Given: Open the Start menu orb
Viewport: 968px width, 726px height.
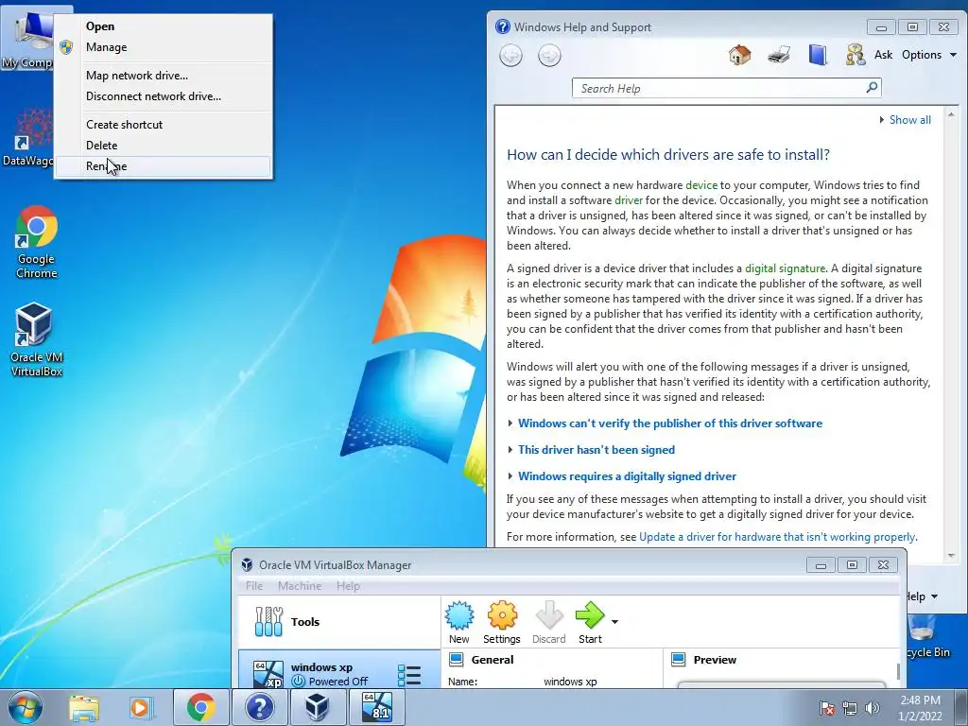Looking at the screenshot, I should pyautogui.click(x=26, y=707).
